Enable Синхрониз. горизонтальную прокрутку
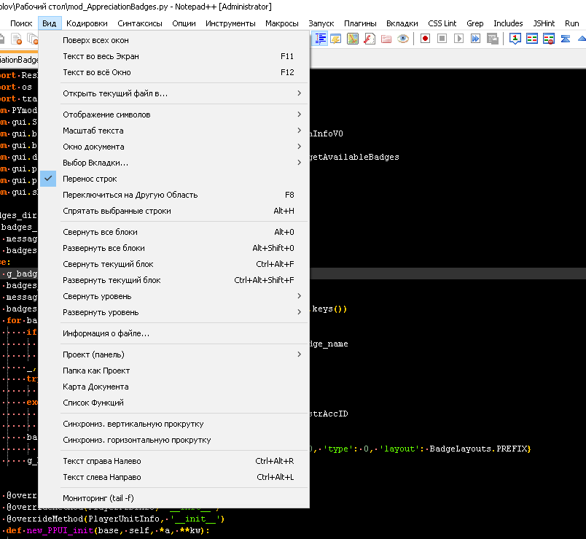This screenshot has width=586, height=539. (x=173, y=440)
